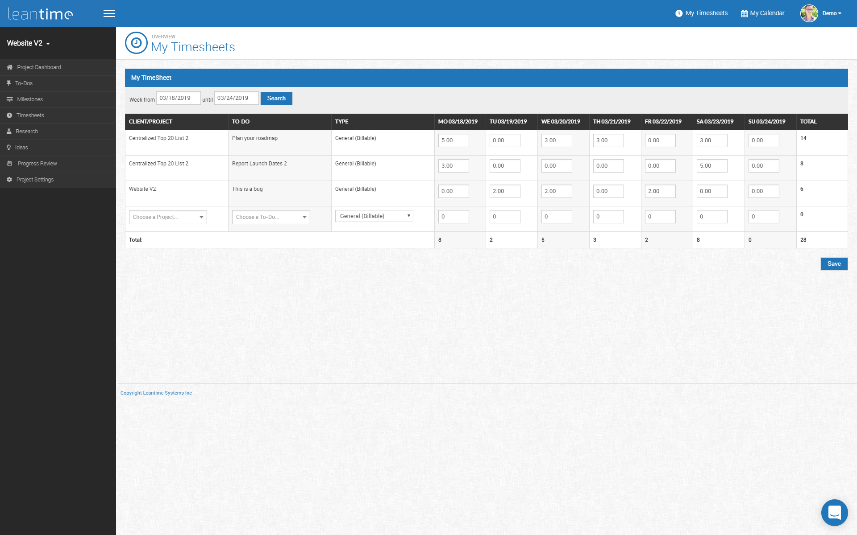Open the Choose a To-Do dropdown
Screen dimensions: 857x535
(x=271, y=217)
